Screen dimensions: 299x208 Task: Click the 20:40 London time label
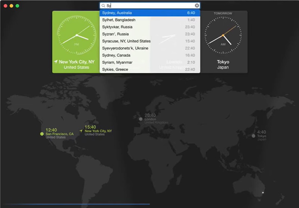(x=150, y=115)
